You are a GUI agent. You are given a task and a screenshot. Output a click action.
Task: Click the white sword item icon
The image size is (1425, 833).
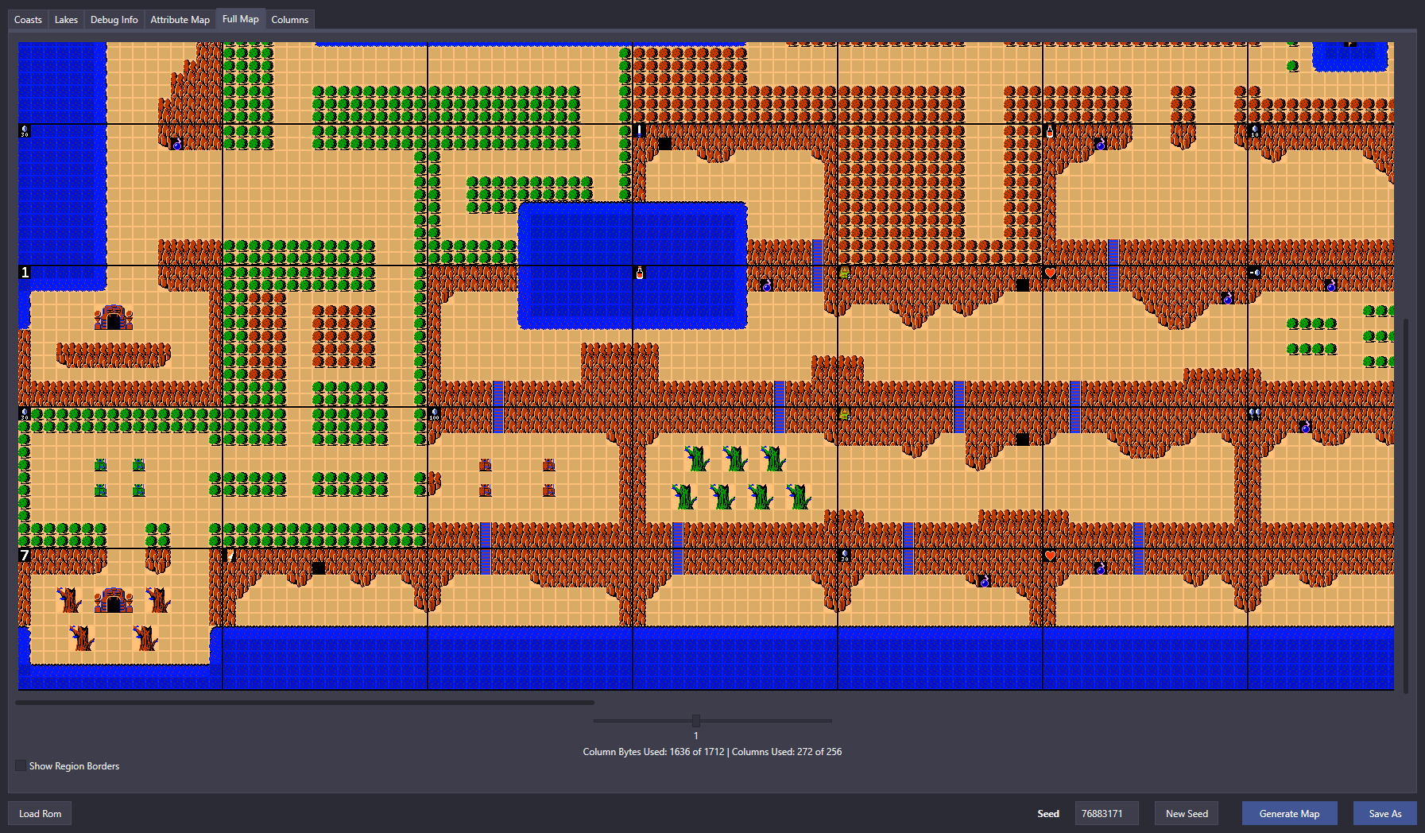[x=639, y=131]
